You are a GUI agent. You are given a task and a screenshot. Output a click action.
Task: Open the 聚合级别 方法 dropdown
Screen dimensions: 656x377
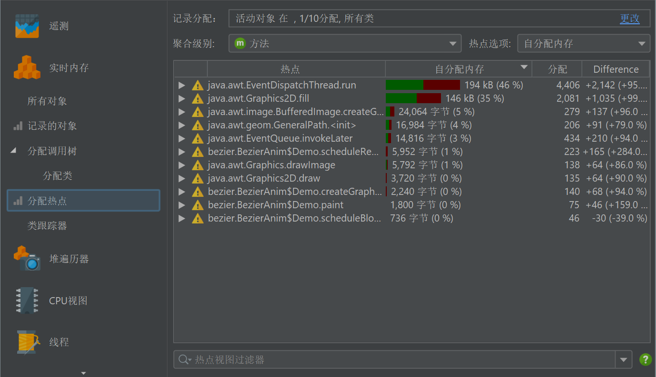pyautogui.click(x=345, y=43)
